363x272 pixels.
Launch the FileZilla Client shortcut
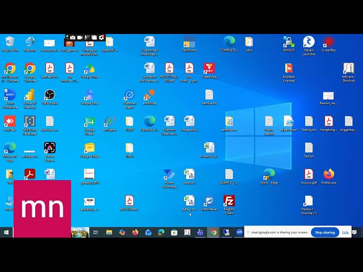click(229, 205)
